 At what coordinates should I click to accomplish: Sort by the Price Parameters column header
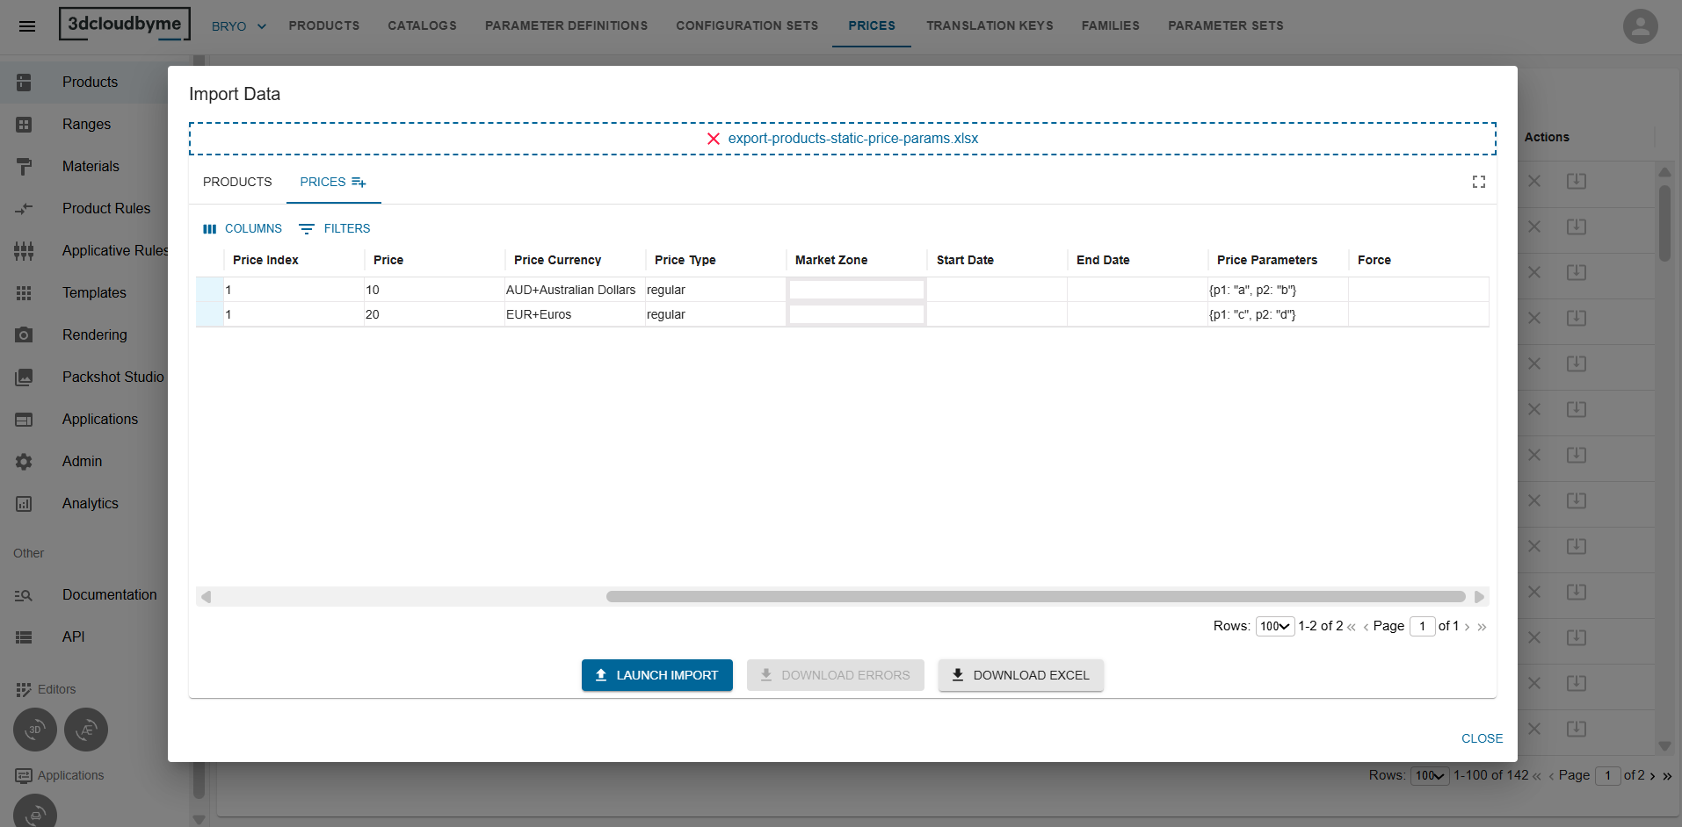coord(1266,260)
